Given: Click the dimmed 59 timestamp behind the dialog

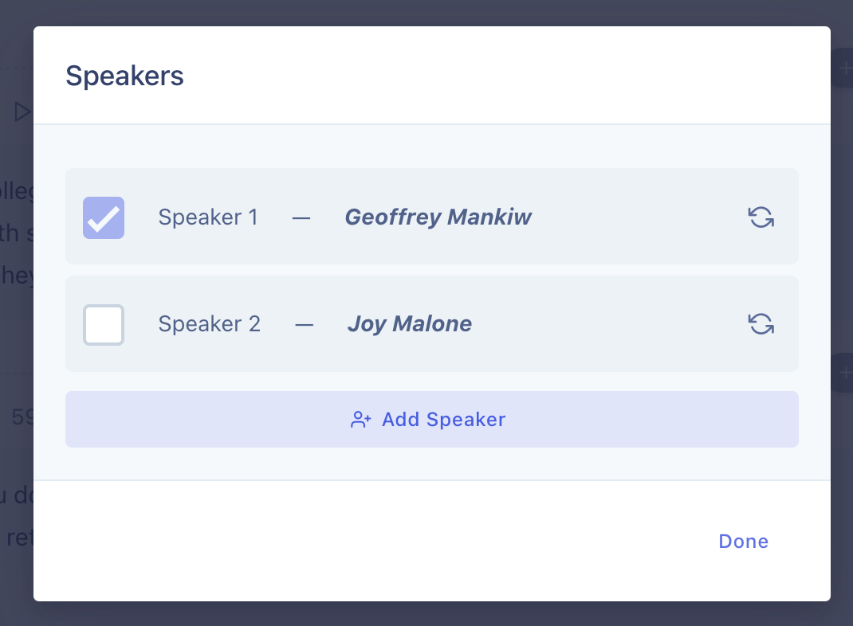Looking at the screenshot, I should [23, 417].
